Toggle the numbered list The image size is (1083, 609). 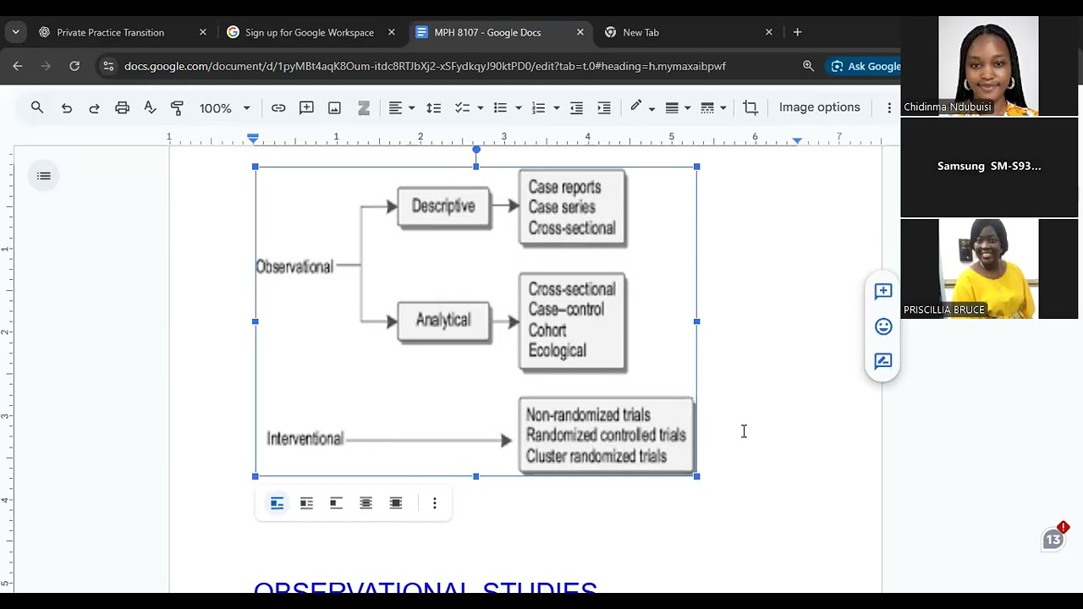click(x=538, y=107)
